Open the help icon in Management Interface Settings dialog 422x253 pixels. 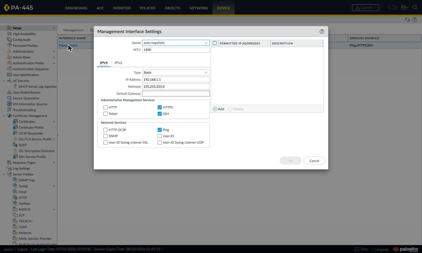click(x=322, y=32)
